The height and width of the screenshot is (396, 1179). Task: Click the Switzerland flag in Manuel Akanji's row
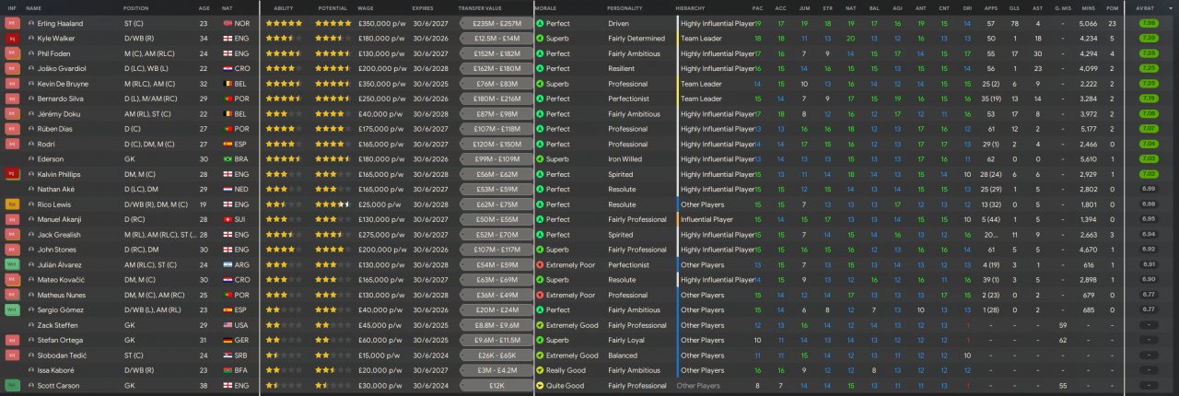pyautogui.click(x=228, y=219)
